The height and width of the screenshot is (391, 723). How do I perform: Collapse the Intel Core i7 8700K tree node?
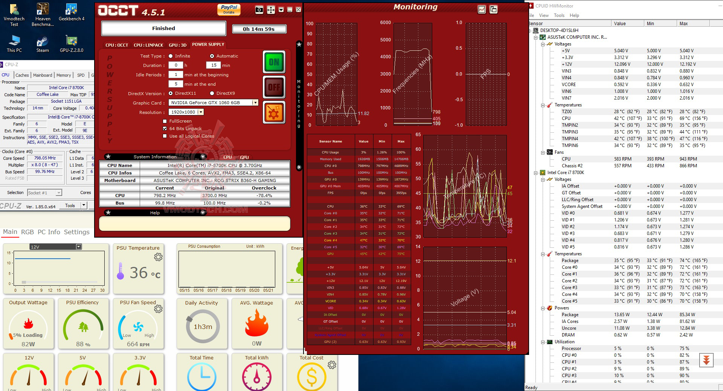coord(536,173)
